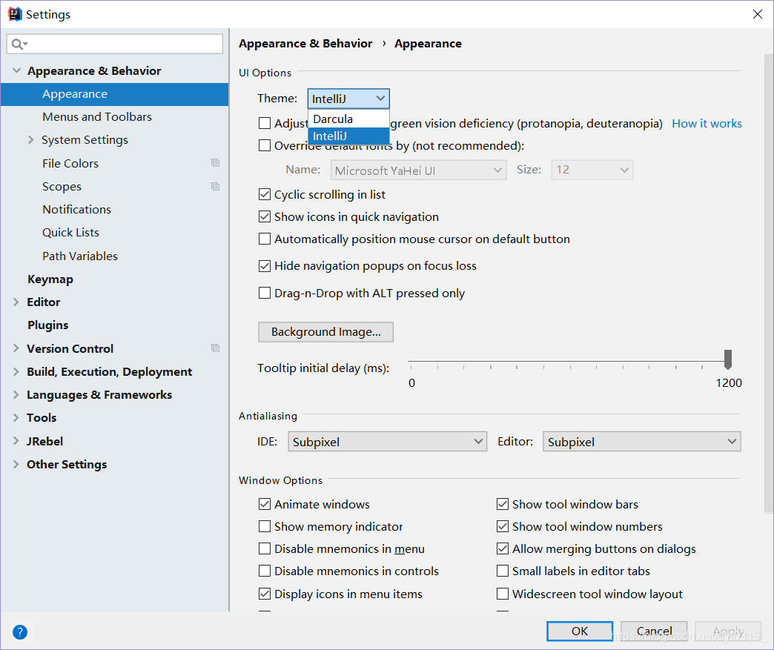Enable Adjust for red-green vision deficiency checkbox
The width and height of the screenshot is (774, 650).
pos(265,123)
